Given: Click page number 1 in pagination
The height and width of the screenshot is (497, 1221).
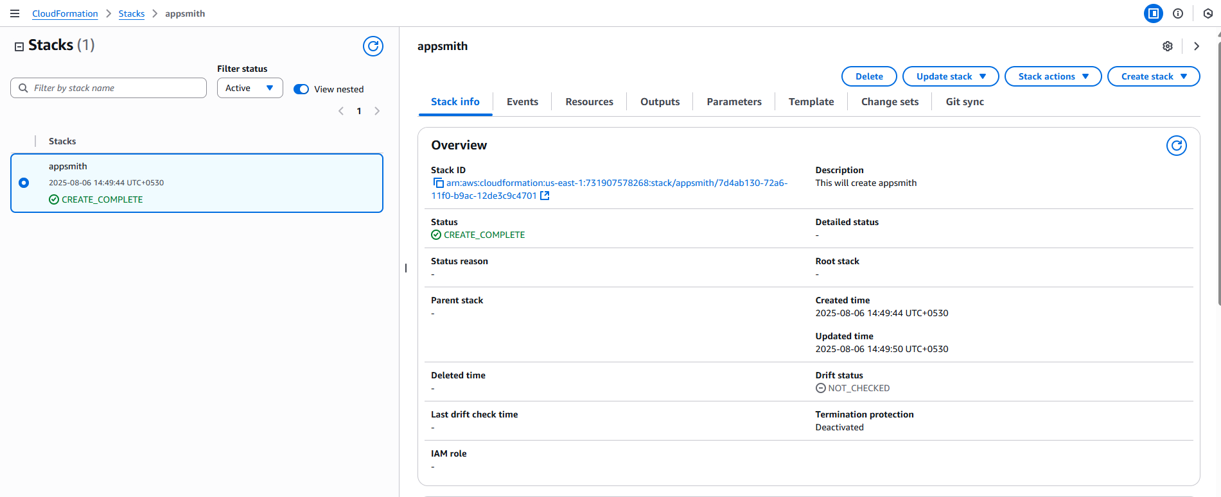Looking at the screenshot, I should click(359, 111).
